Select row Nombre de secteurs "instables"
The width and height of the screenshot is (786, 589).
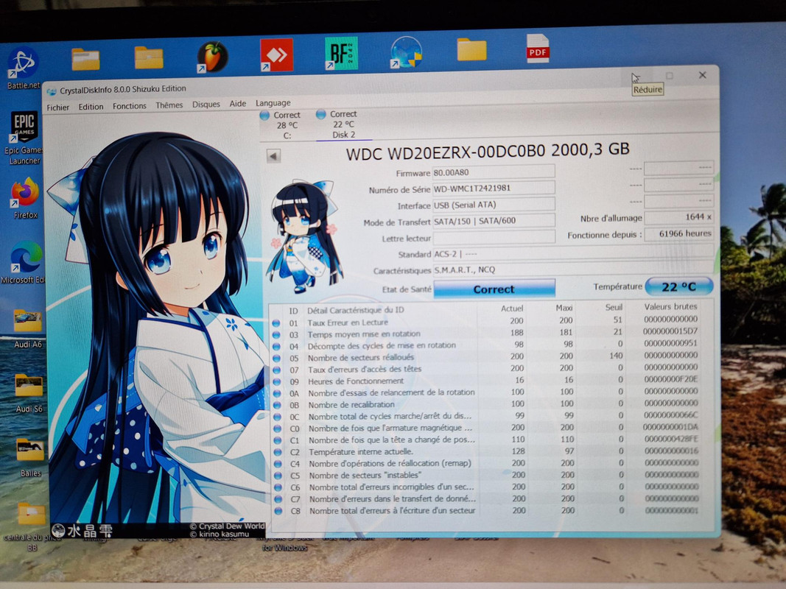point(486,476)
